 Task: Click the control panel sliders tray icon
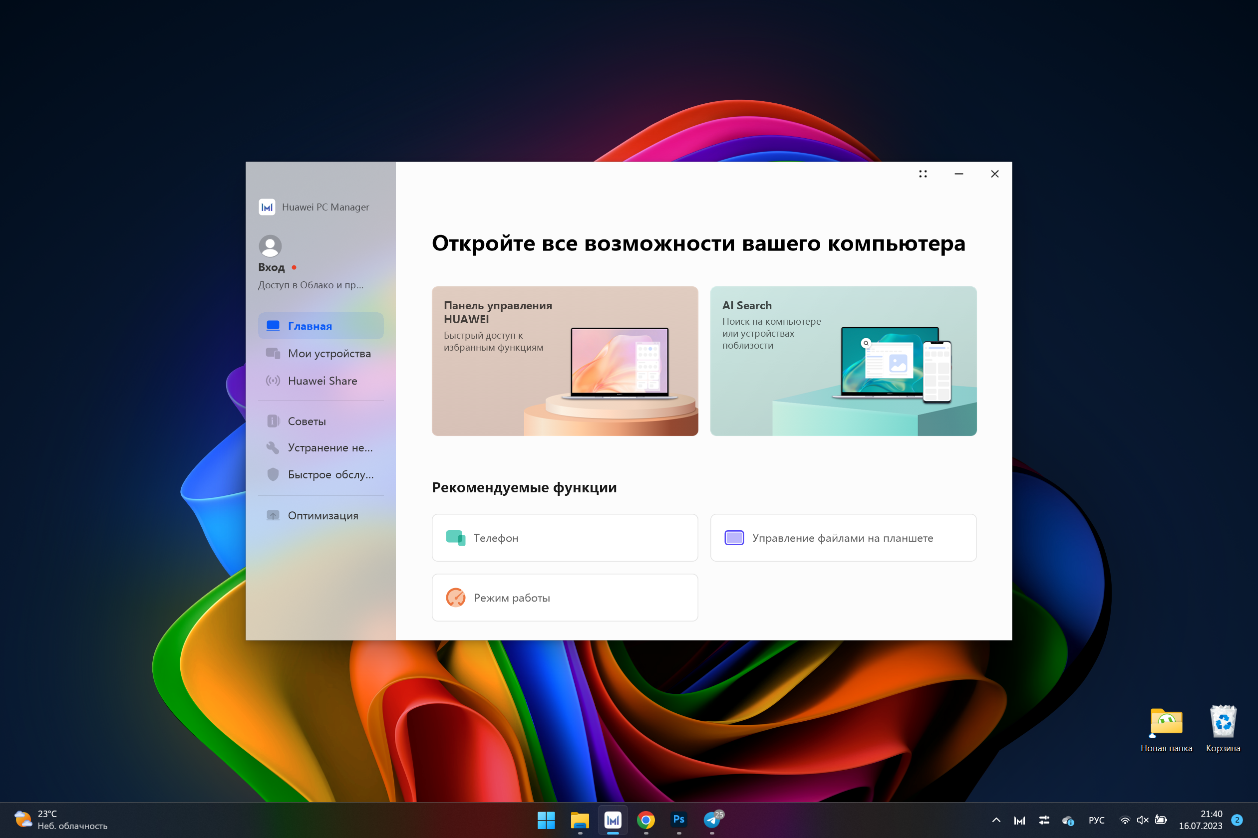[1044, 820]
